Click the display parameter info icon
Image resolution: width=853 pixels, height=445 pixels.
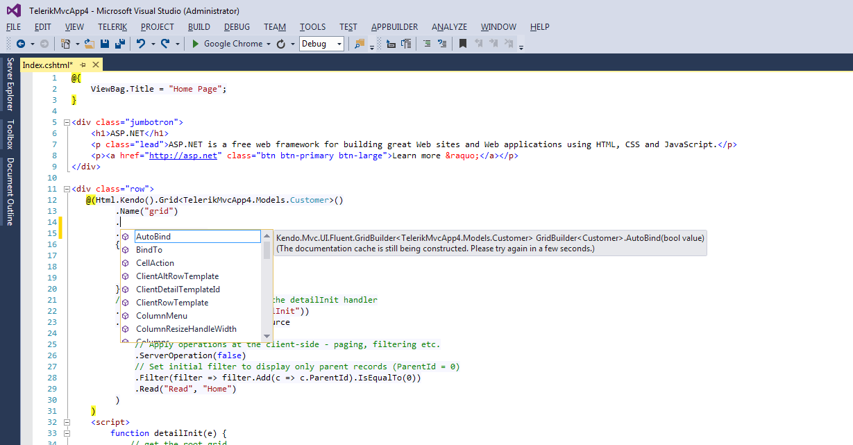tap(407, 44)
